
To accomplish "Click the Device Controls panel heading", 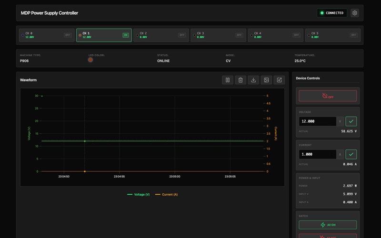I will pyautogui.click(x=308, y=78).
